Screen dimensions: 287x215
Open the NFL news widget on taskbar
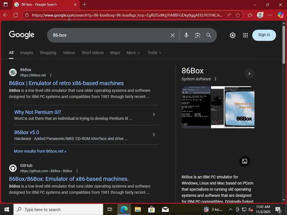(213, 209)
